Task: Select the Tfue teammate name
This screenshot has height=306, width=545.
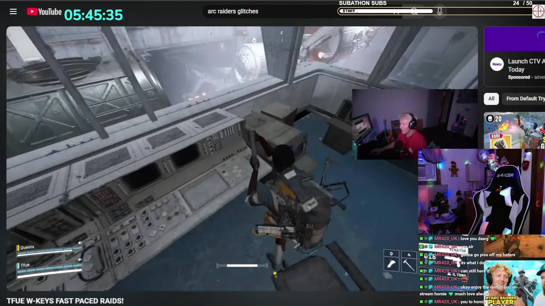Action: click(x=25, y=265)
